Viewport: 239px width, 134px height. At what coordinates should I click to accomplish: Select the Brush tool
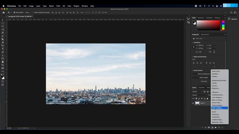pos(3,36)
